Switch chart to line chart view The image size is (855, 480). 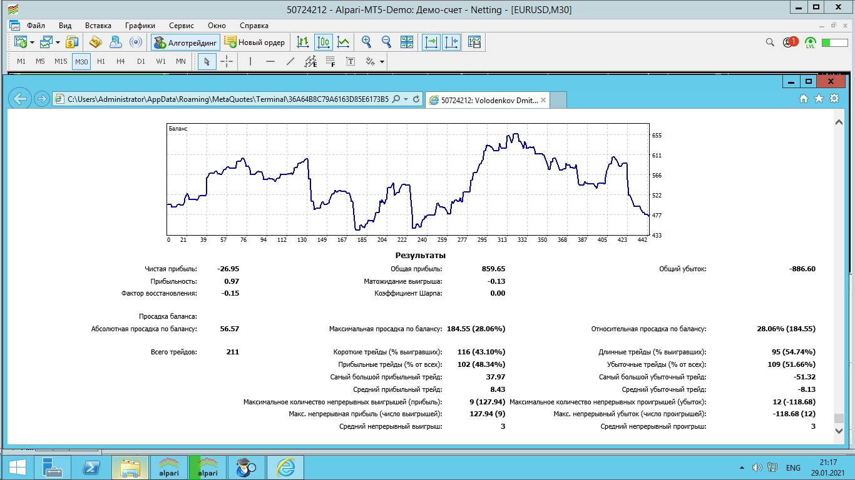pyautogui.click(x=343, y=42)
